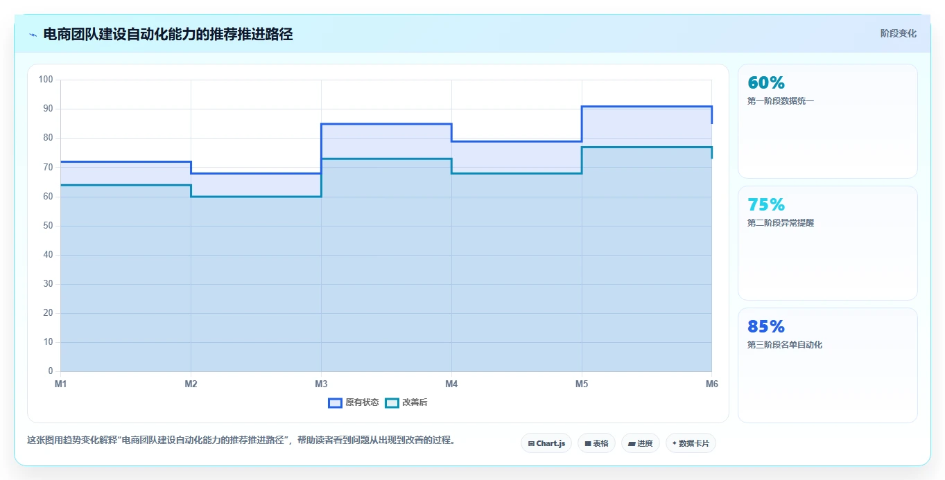Click the M5 x-axis label

[x=582, y=384]
